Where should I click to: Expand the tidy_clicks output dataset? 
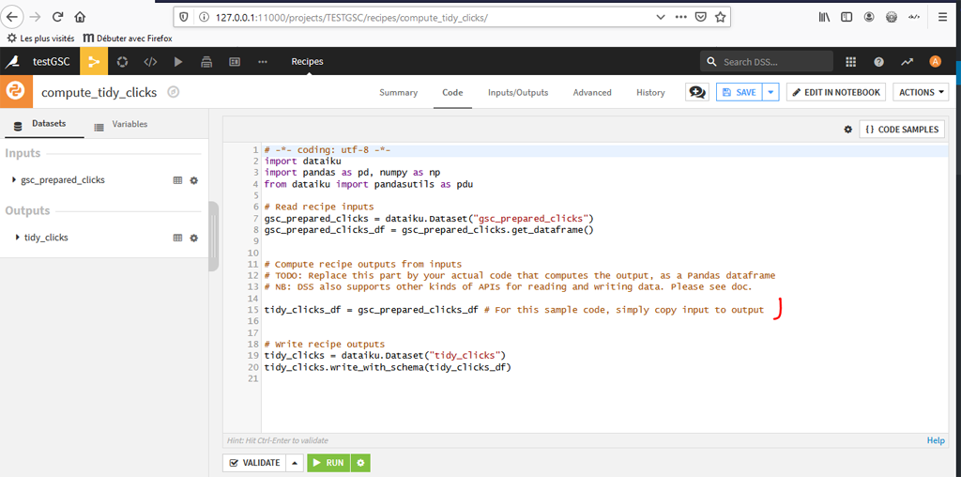coord(18,238)
